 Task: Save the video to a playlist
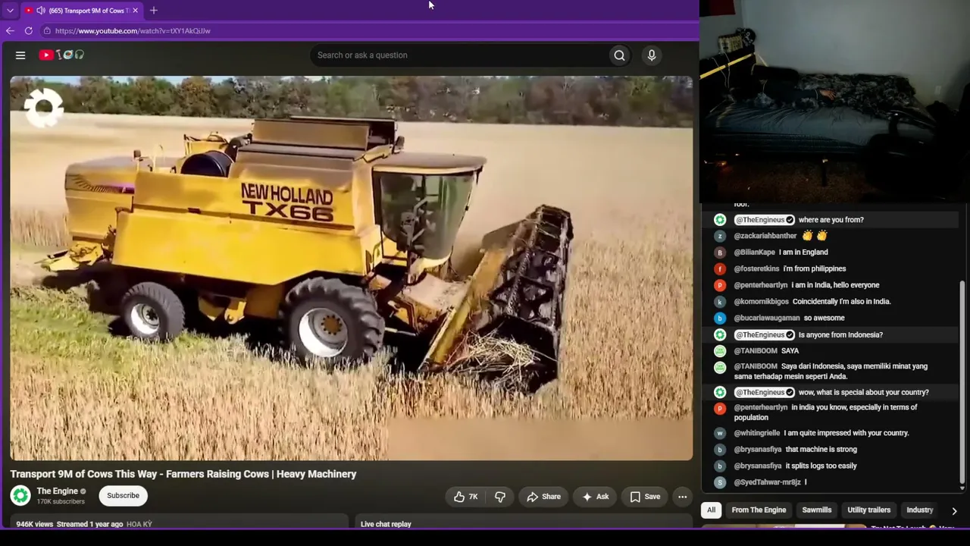[645, 497]
